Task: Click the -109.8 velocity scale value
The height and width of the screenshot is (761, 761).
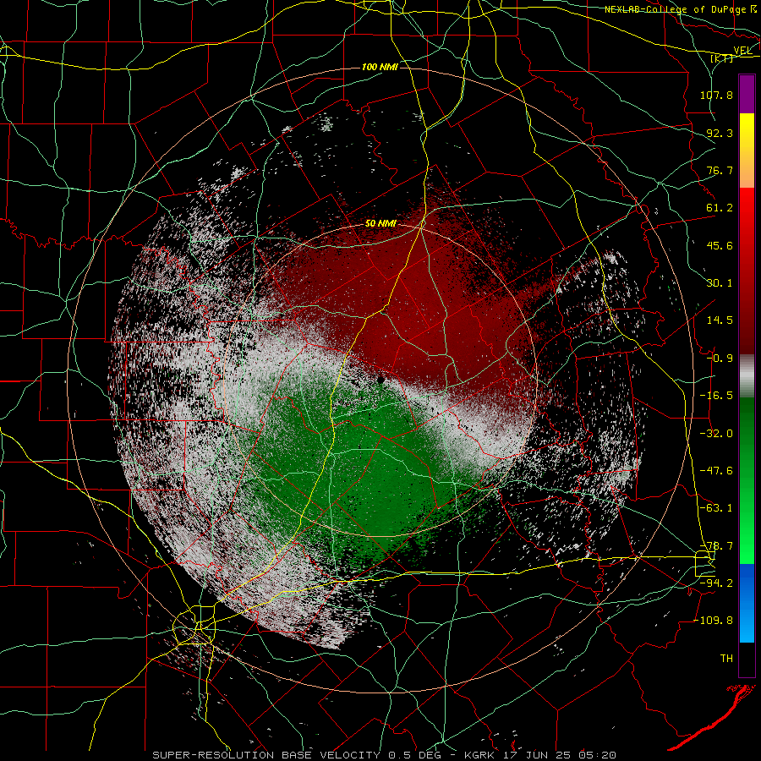Action: point(713,621)
